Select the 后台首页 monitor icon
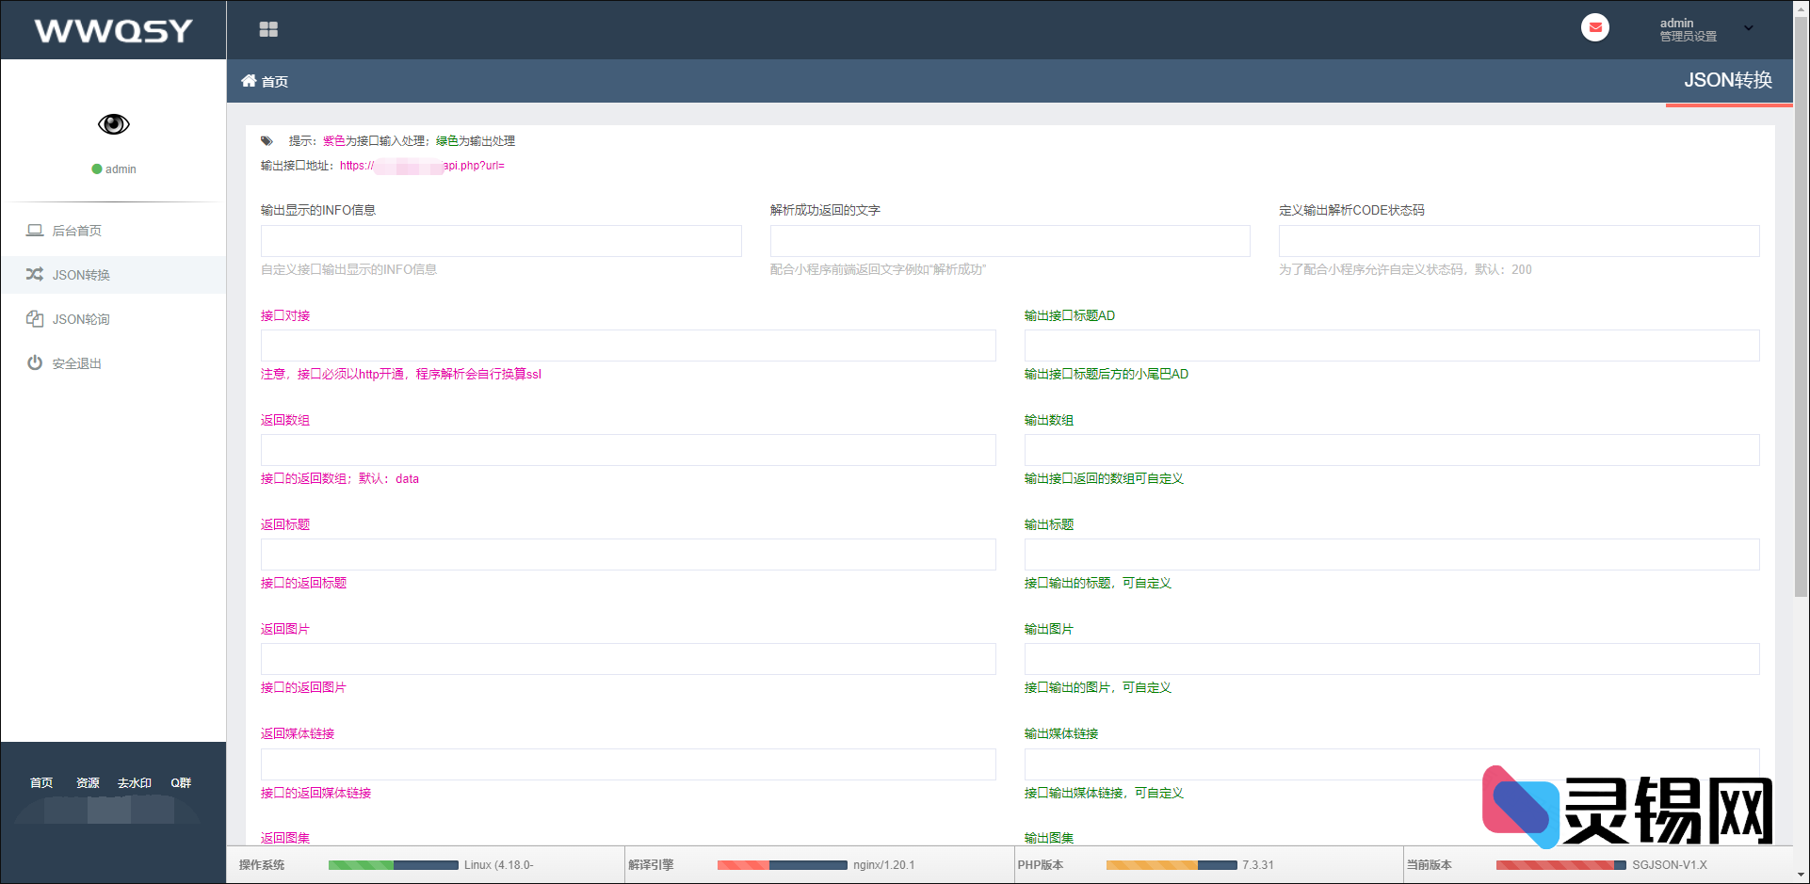The width and height of the screenshot is (1810, 884). click(x=35, y=229)
